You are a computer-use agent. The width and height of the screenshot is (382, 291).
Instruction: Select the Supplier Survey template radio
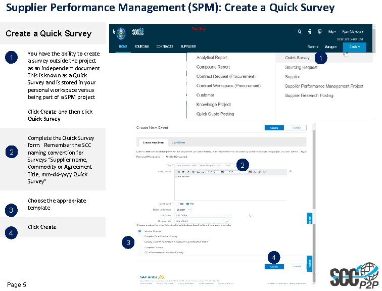click(139, 248)
